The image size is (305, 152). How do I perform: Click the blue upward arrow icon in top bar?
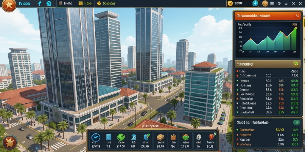40,3
